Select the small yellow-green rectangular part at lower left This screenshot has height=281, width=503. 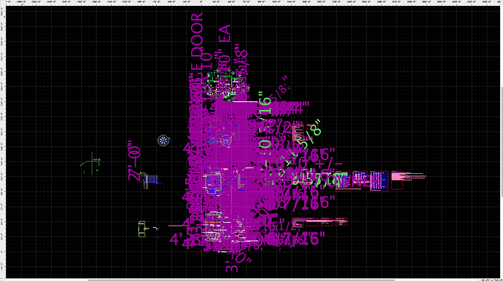[142, 229]
